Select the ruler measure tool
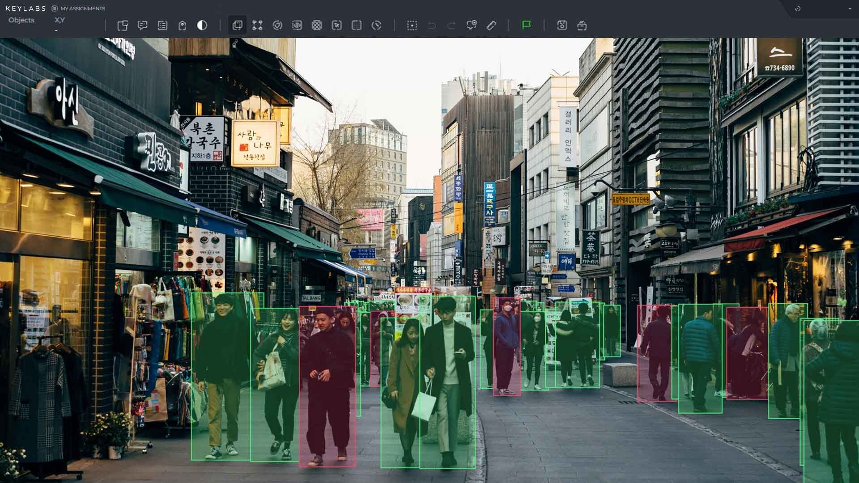Image resolution: width=859 pixels, height=483 pixels. click(x=491, y=25)
